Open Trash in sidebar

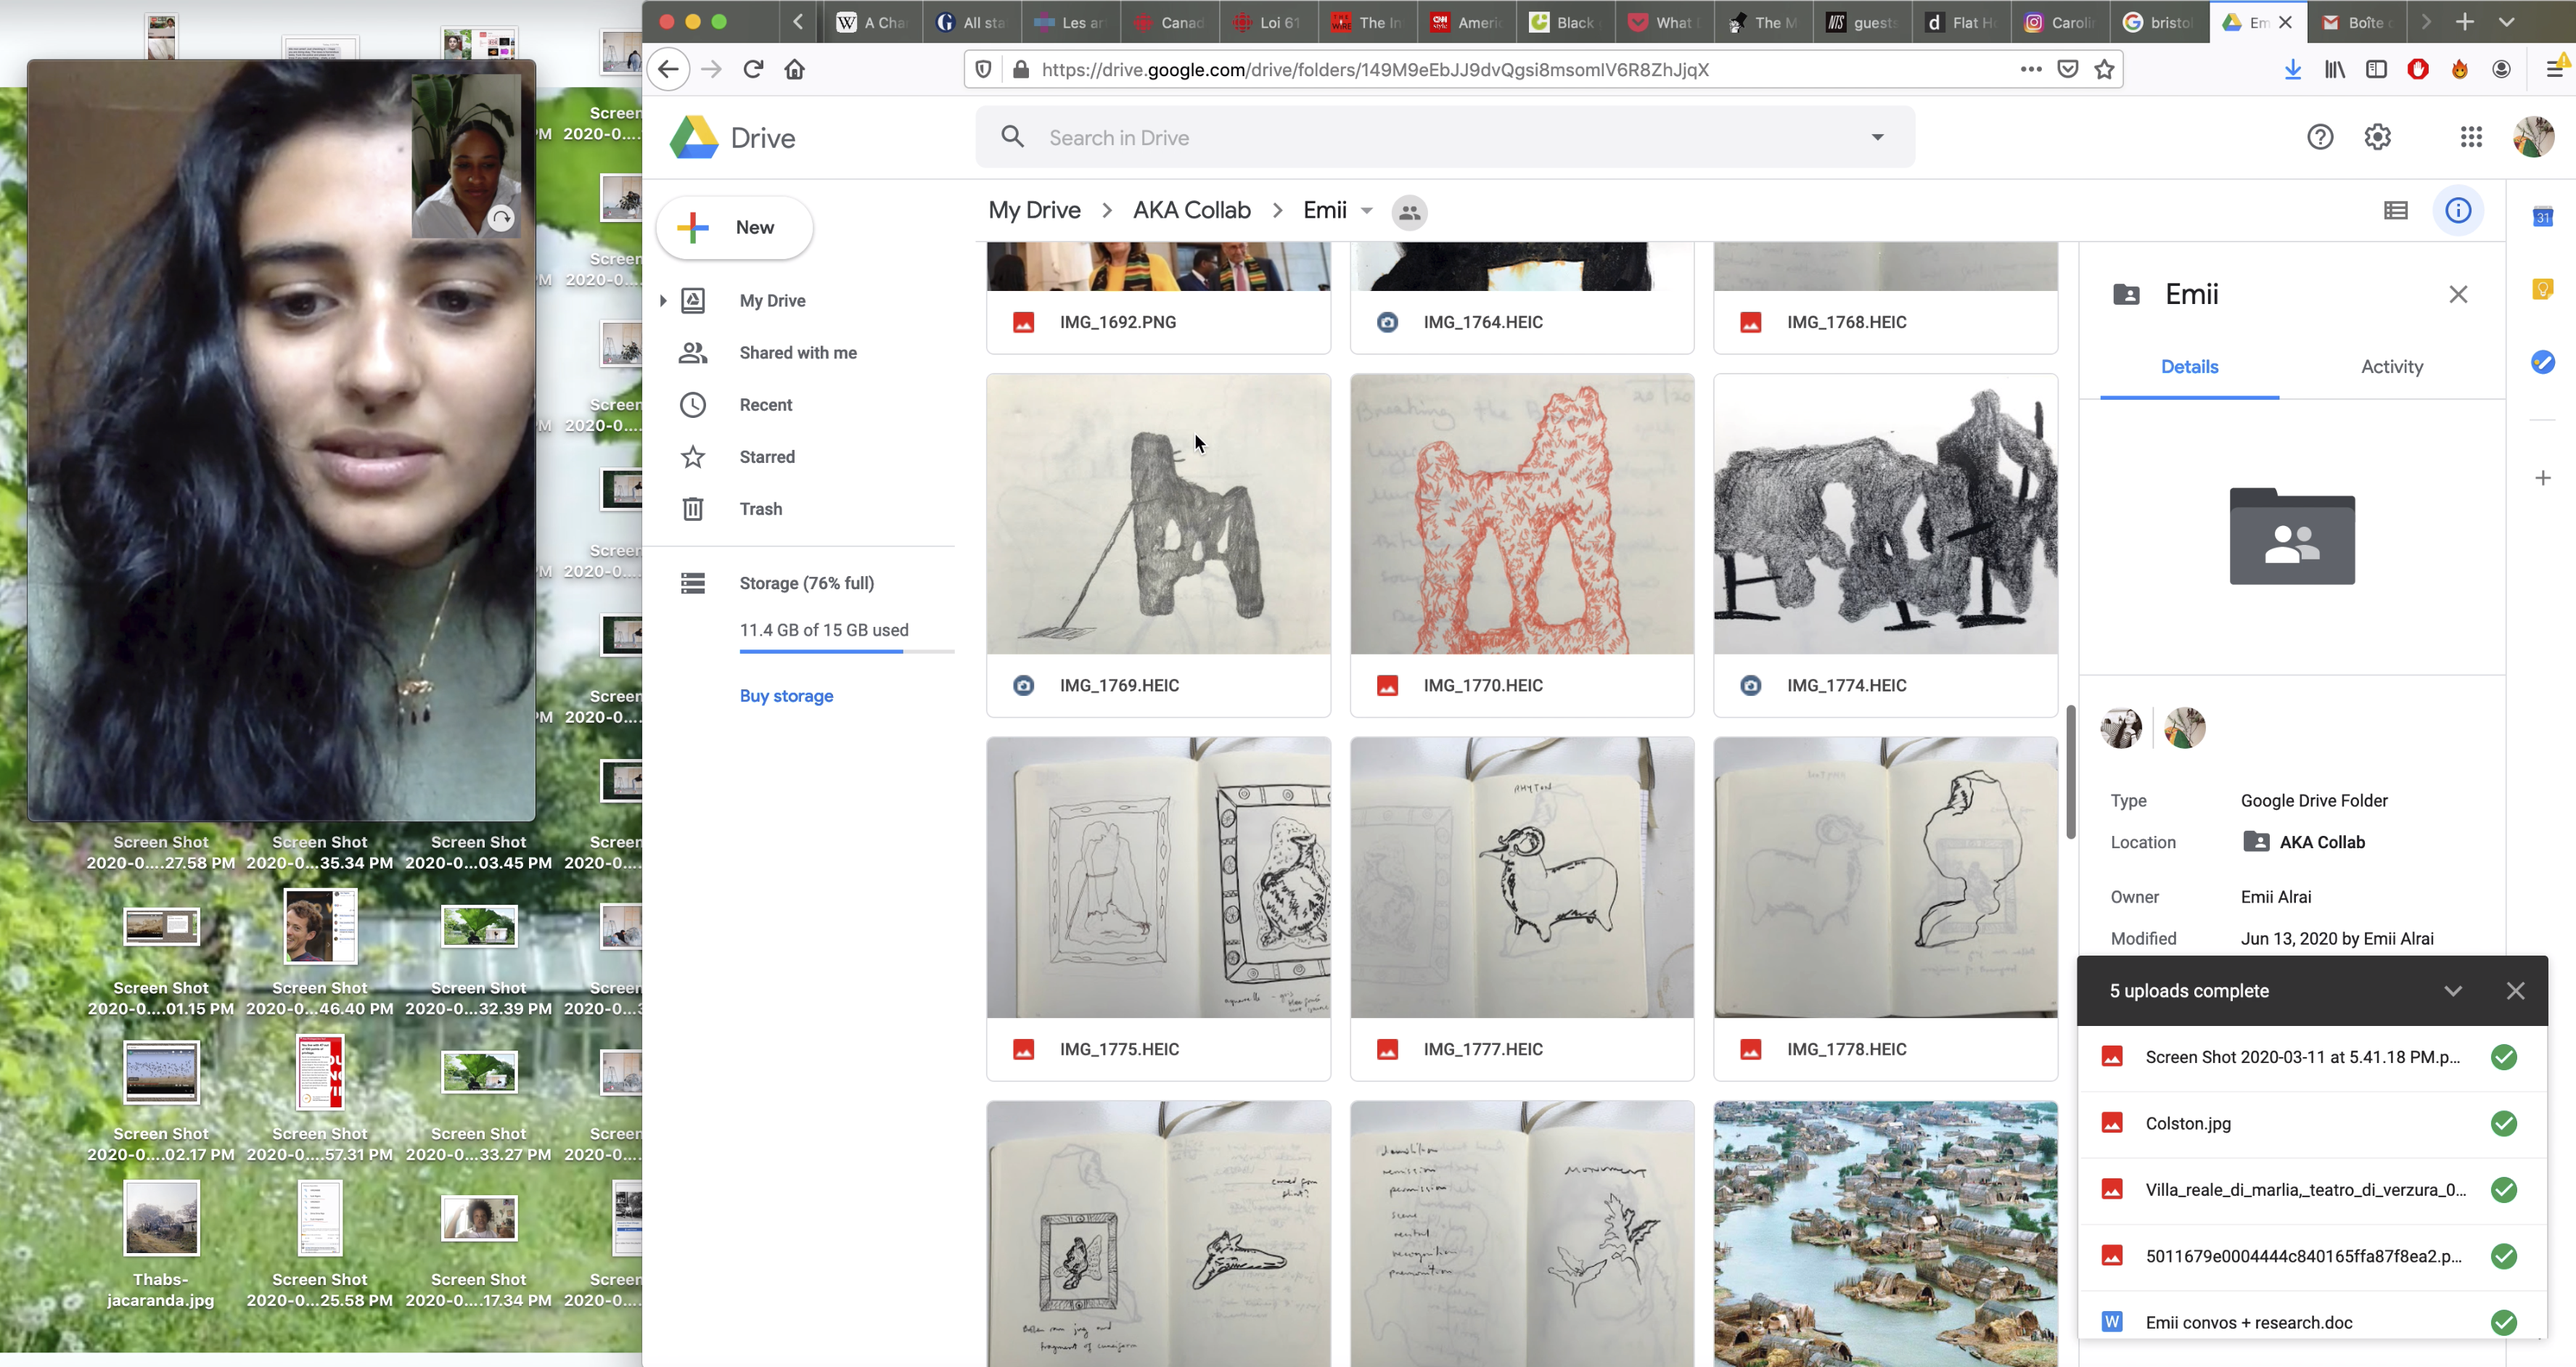[x=761, y=508]
